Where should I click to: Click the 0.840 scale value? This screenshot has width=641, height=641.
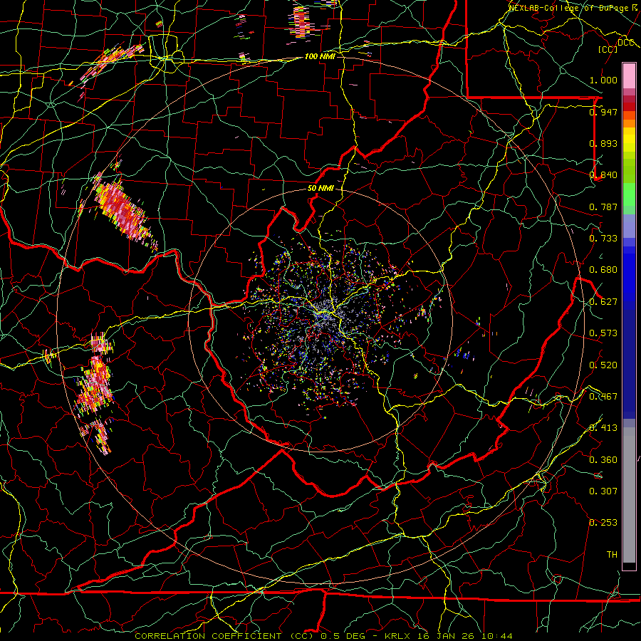[603, 175]
